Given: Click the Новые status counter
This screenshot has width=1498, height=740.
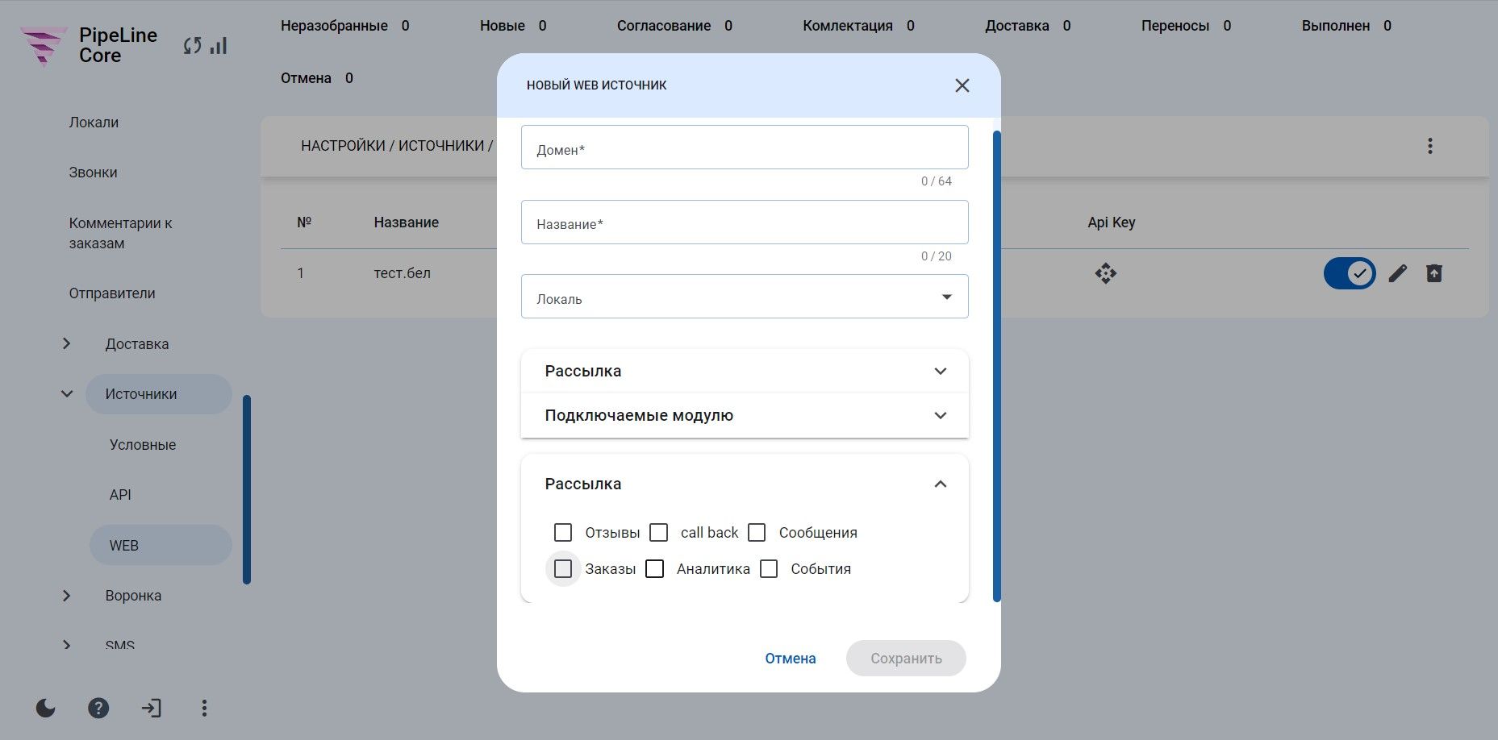Looking at the screenshot, I should click(513, 26).
